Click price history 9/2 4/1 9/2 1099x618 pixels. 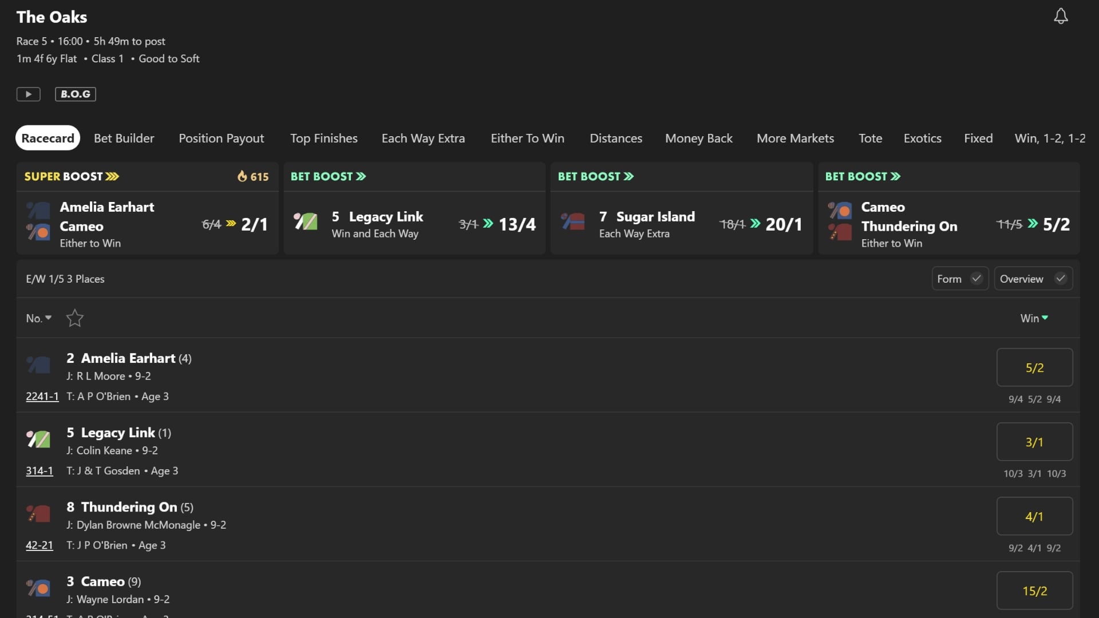click(1035, 548)
